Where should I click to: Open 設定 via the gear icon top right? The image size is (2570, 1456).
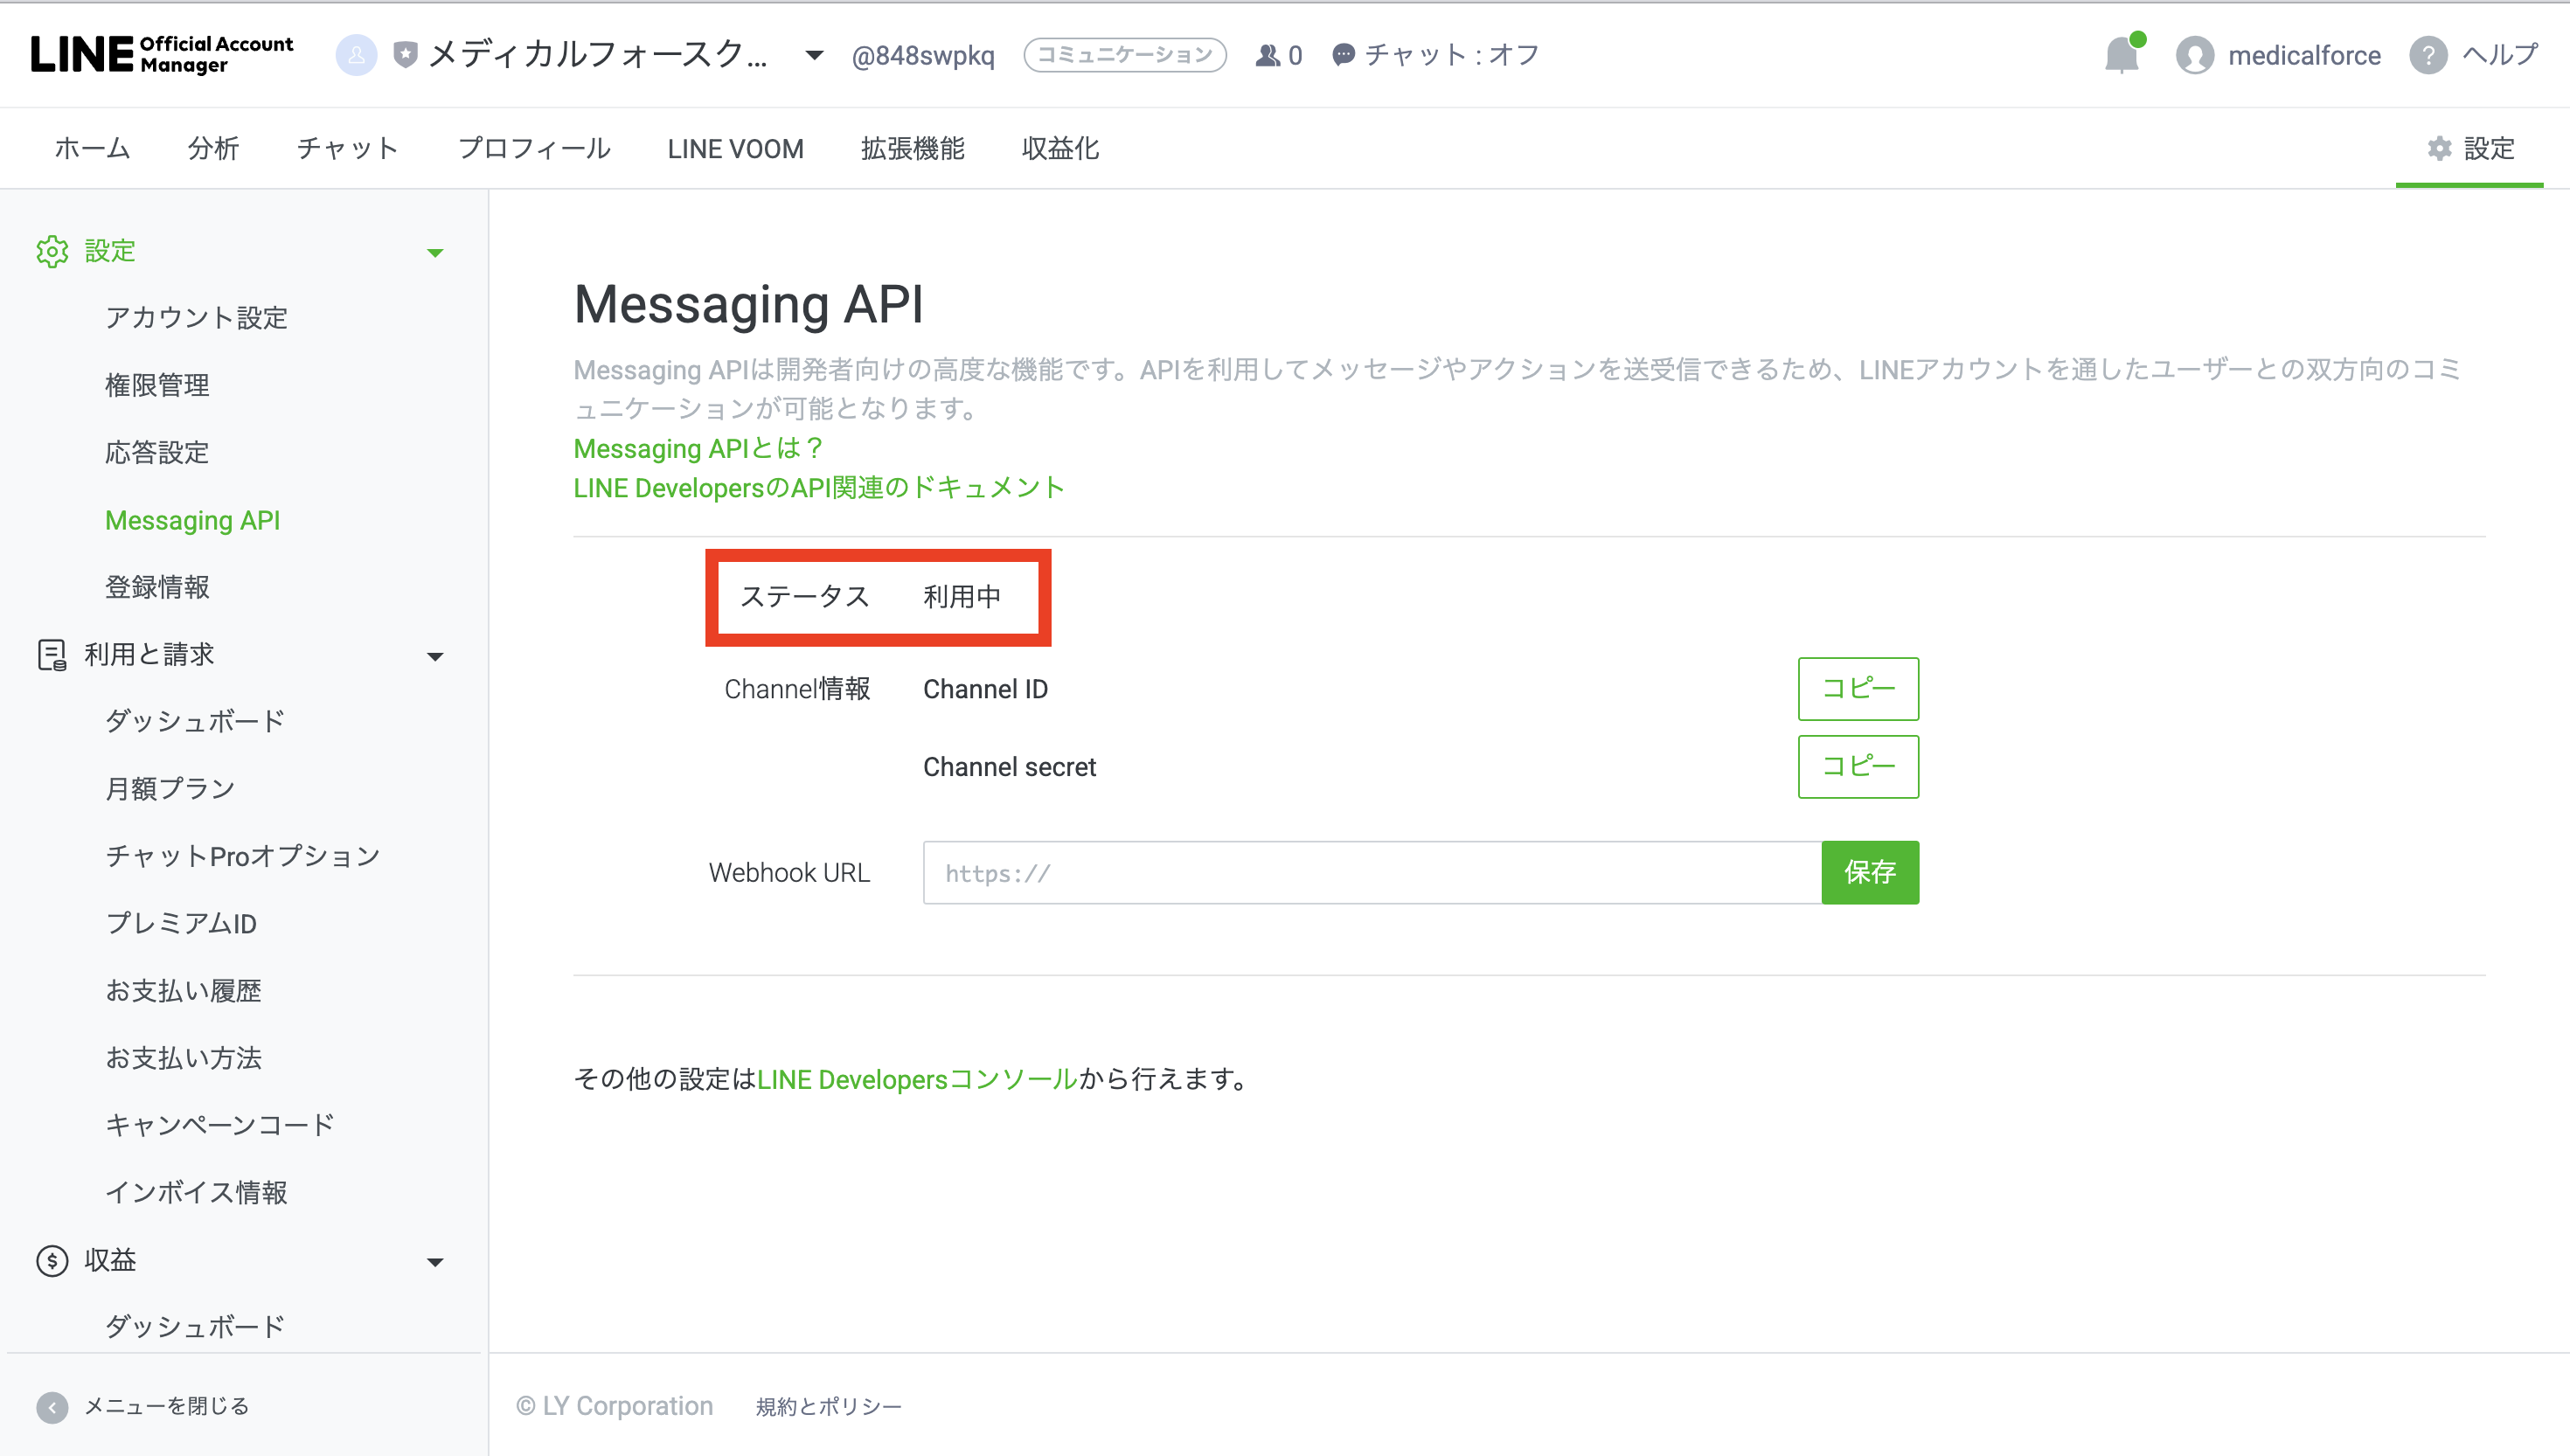pyautogui.click(x=2438, y=148)
